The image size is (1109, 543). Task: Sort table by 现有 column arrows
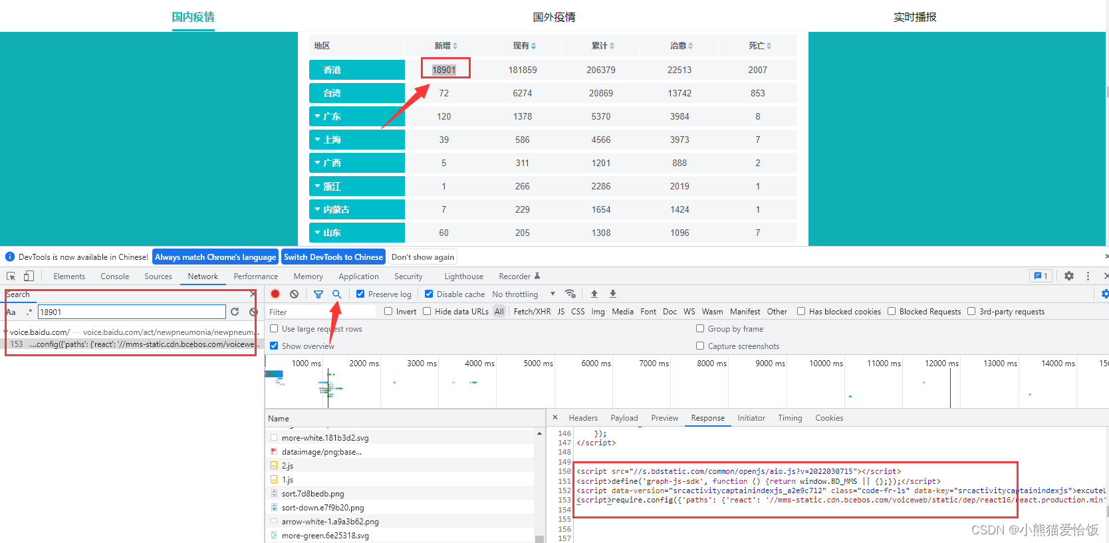click(533, 46)
